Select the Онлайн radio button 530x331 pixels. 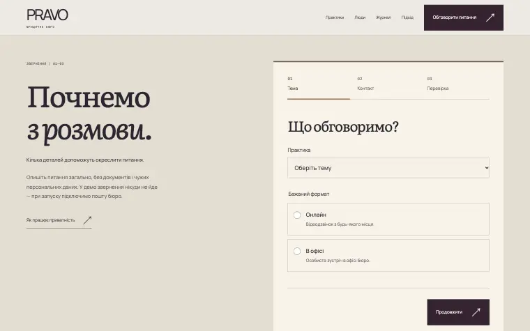(x=297, y=215)
